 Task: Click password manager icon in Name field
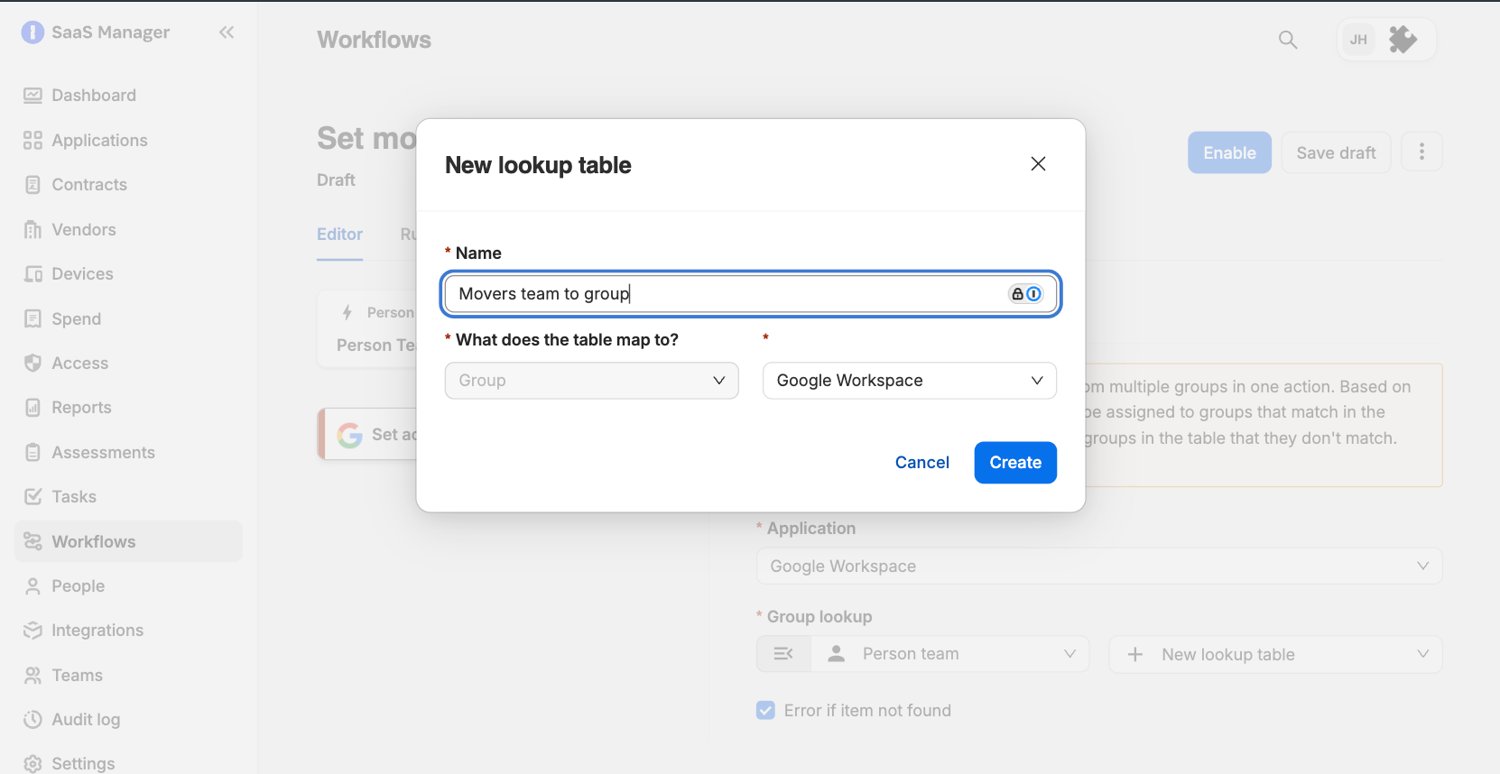(x=1025, y=294)
